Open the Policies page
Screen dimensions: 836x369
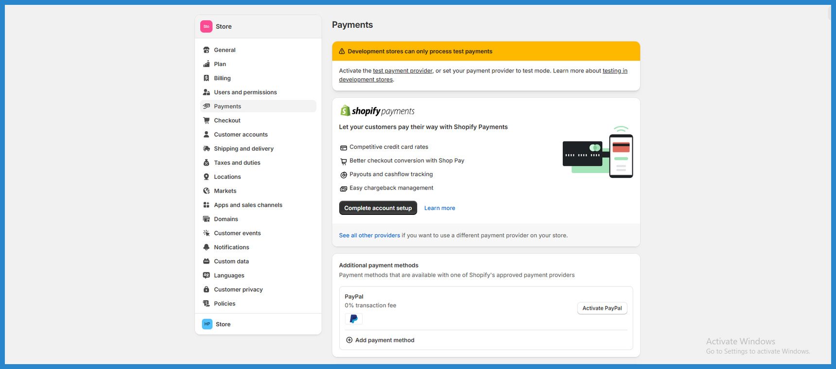(x=258, y=304)
